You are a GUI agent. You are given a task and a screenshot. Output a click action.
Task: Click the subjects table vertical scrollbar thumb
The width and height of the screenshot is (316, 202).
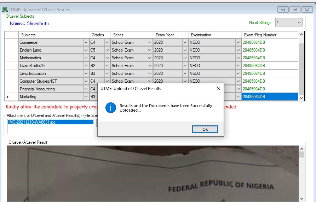tap(301, 69)
